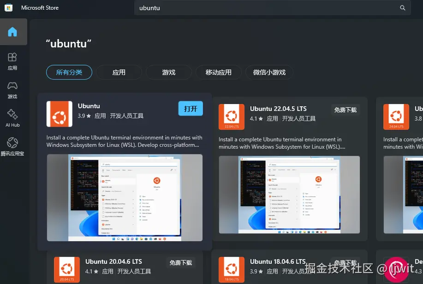Click 开发人员工具 label under Ubuntu 20.04.6 LTS
This screenshot has width=423, height=284.
click(x=134, y=272)
